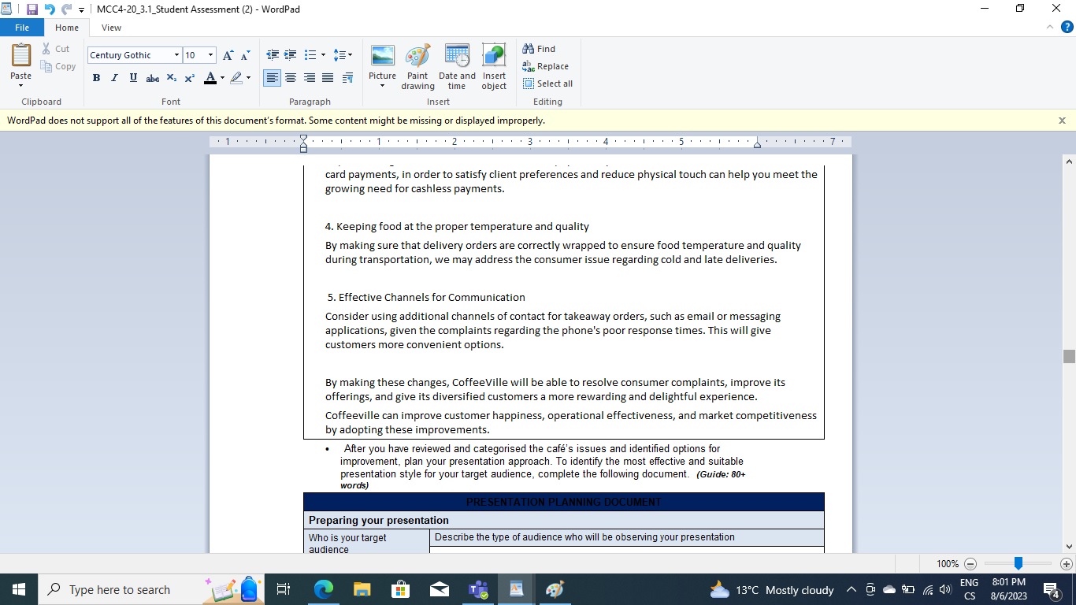Open the File menu

[x=22, y=28]
